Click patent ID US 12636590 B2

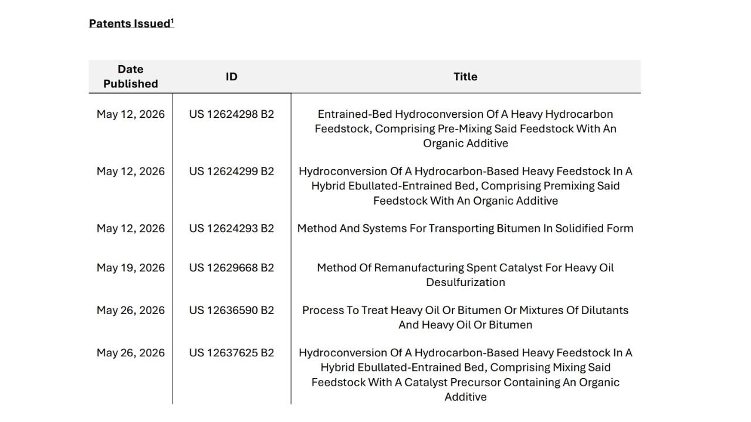point(232,310)
